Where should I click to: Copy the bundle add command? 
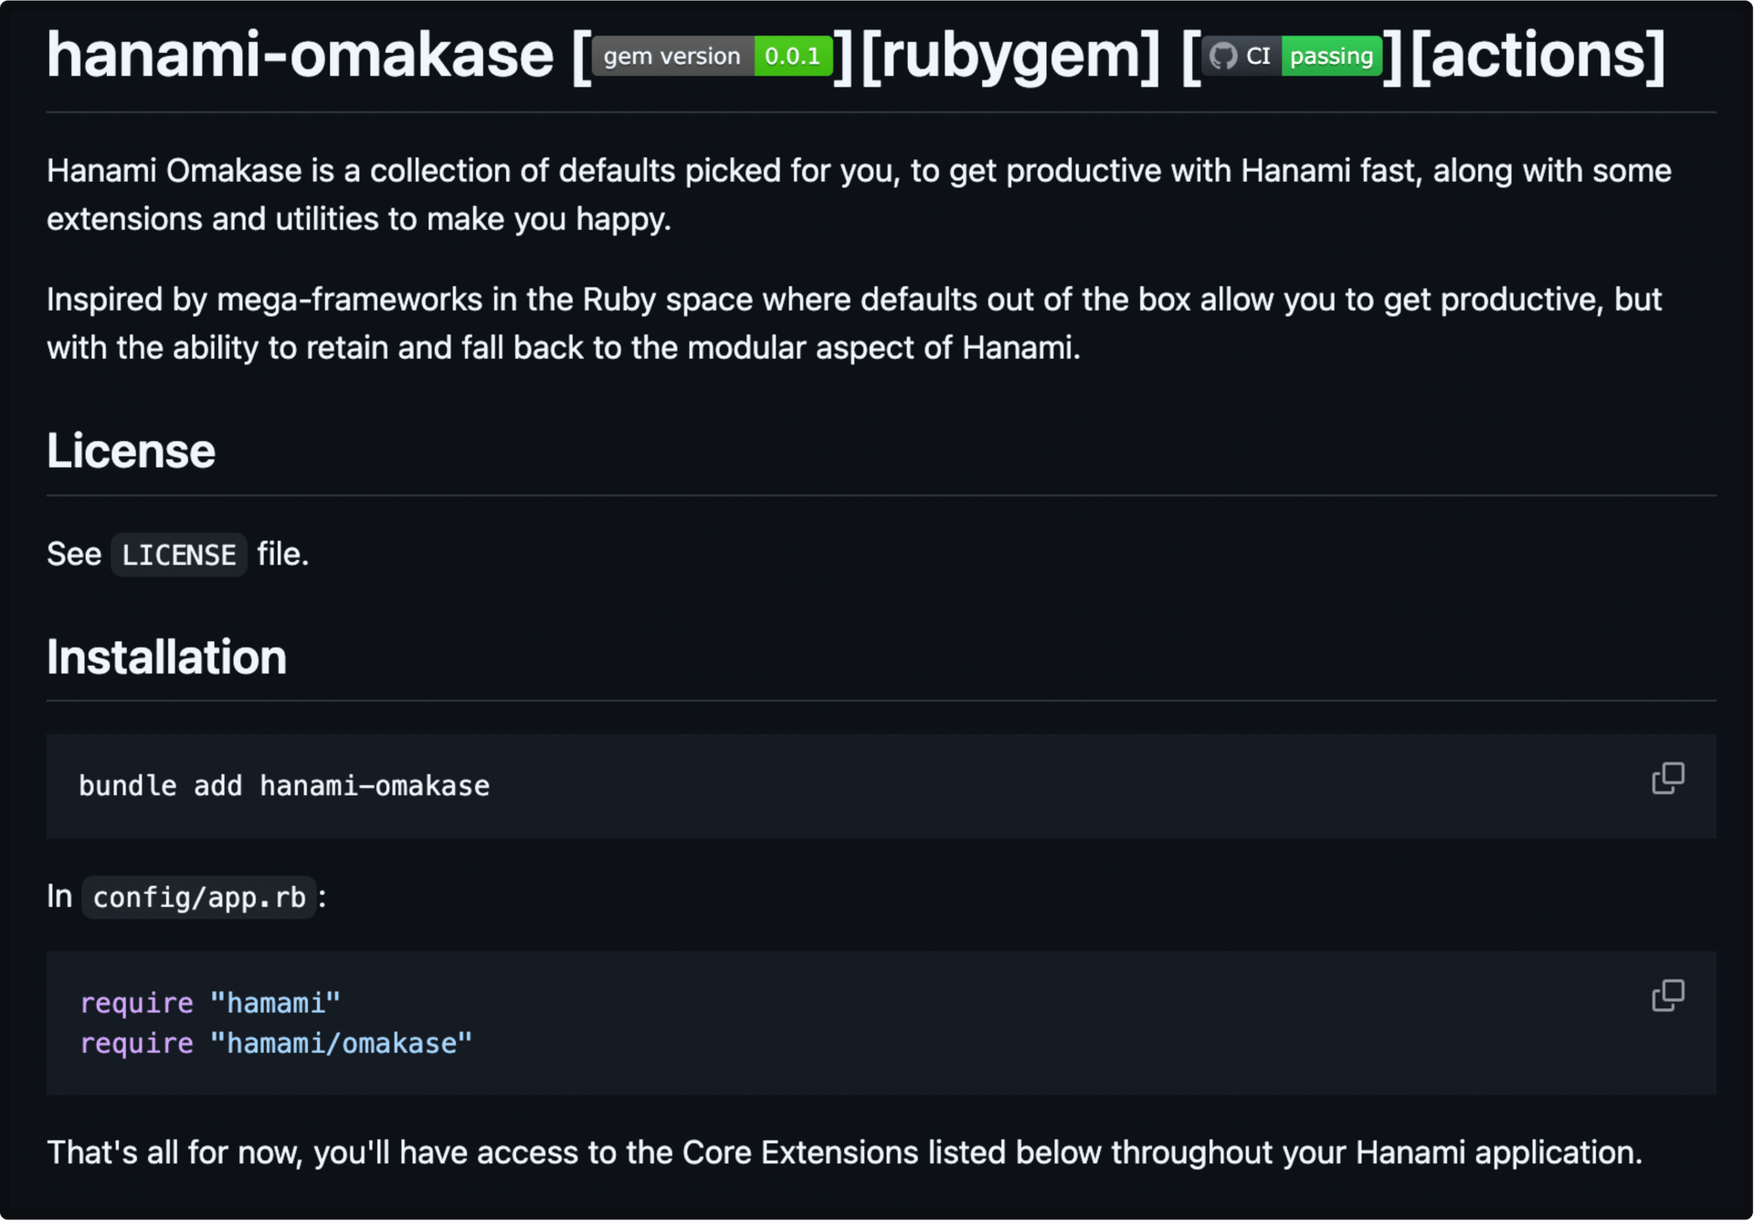click(1667, 778)
